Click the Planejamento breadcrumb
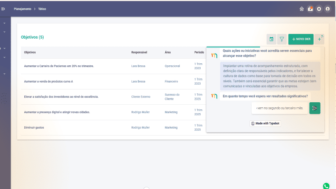This screenshot has height=189, width=336. tap(23, 9)
